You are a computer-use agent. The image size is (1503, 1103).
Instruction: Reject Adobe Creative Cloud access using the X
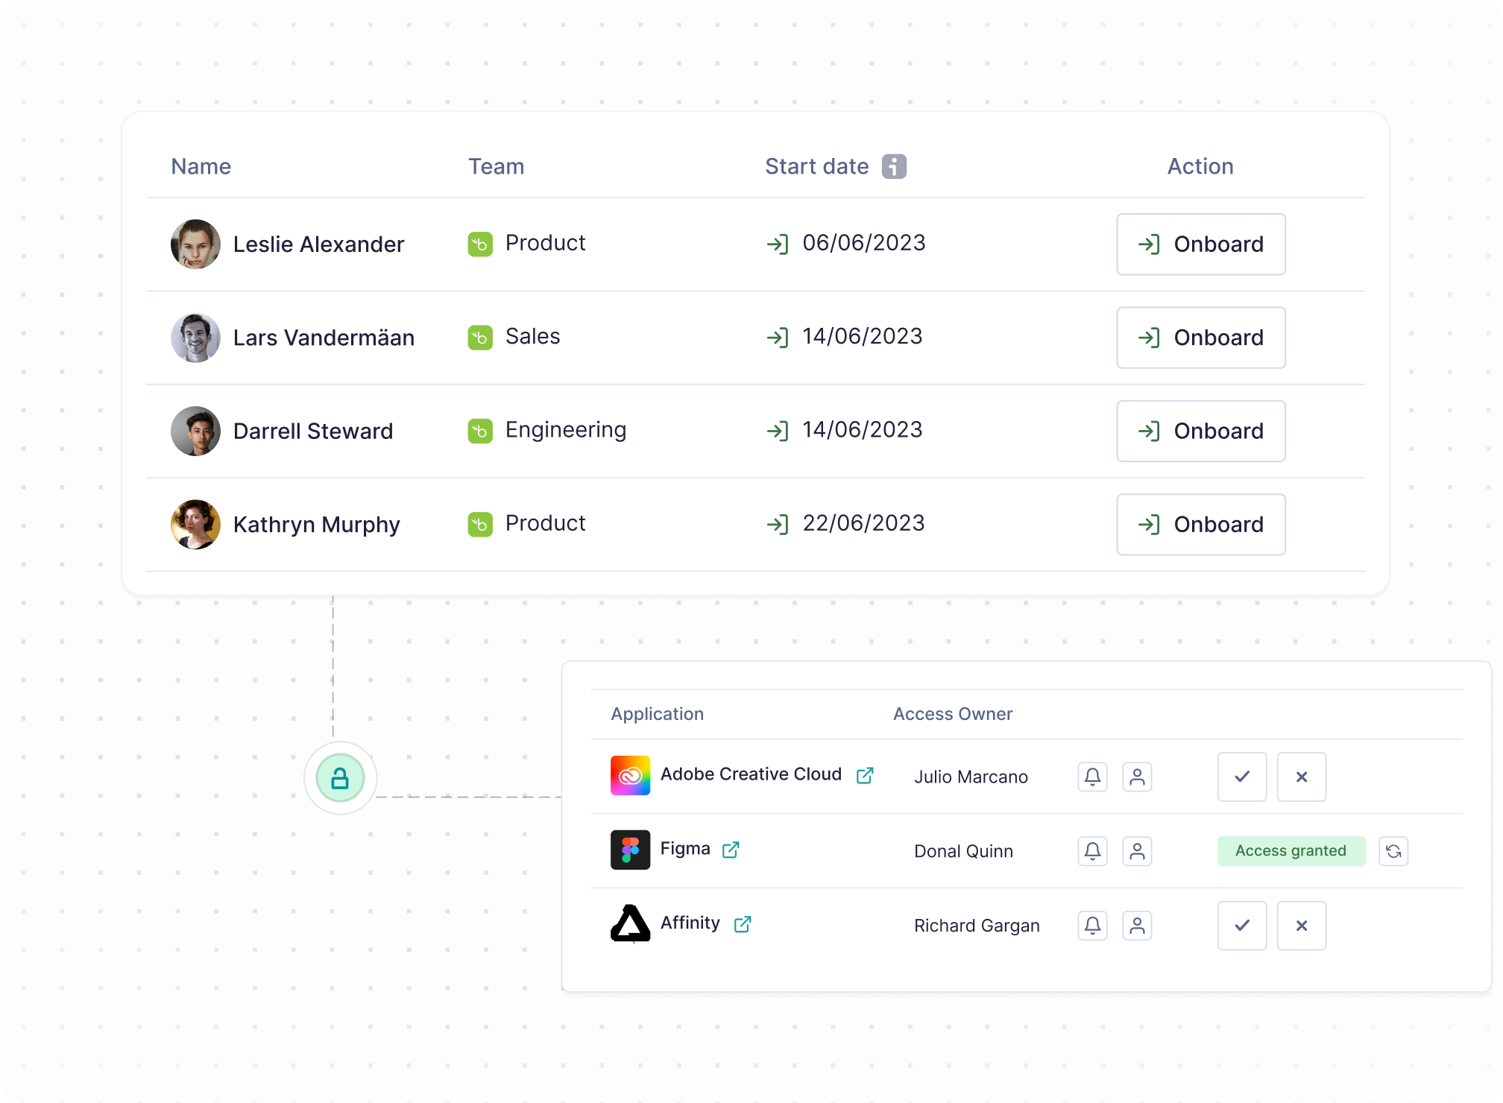click(1302, 777)
